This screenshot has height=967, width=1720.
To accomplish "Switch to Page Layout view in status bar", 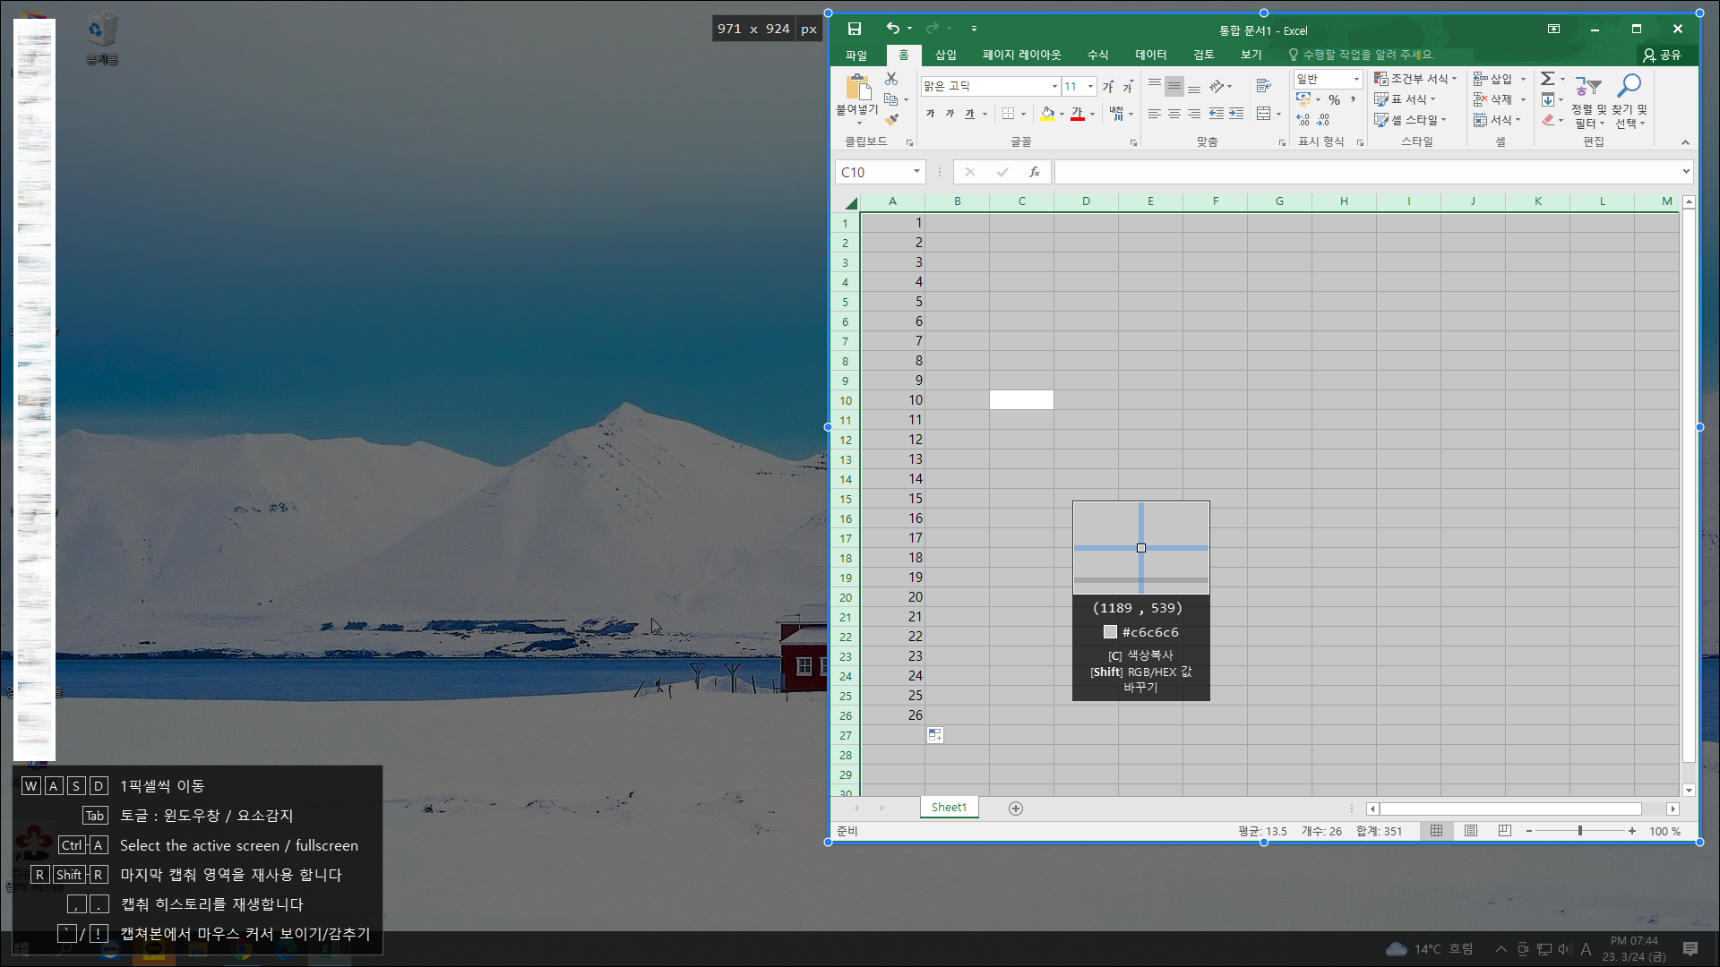I will pyautogui.click(x=1470, y=831).
